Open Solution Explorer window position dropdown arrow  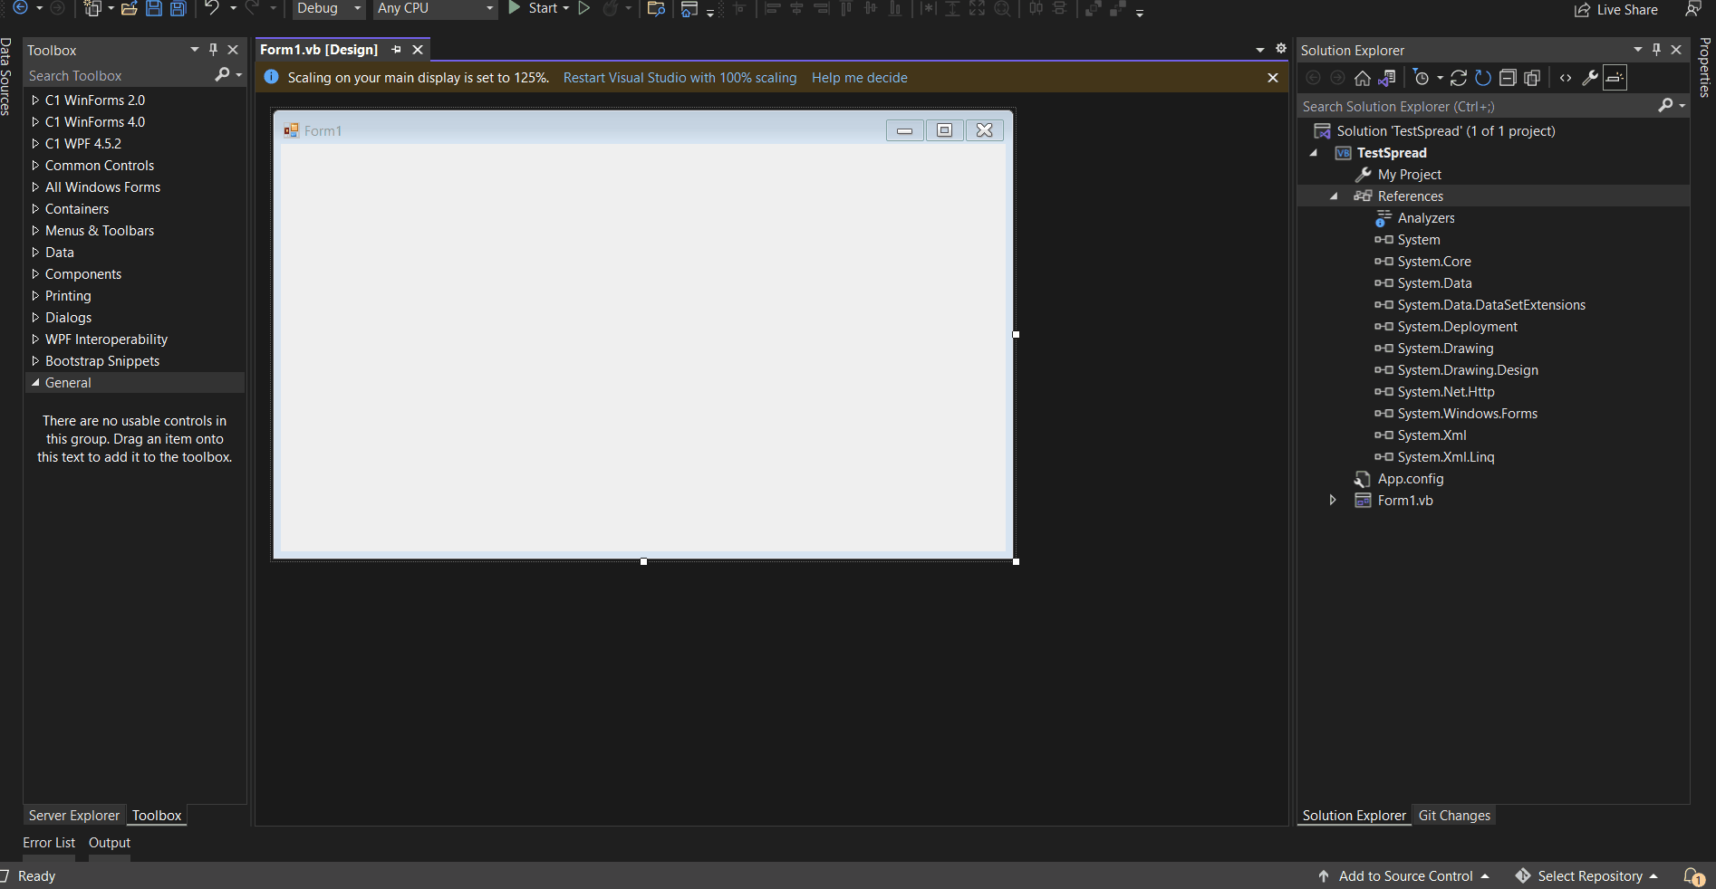click(x=1638, y=50)
